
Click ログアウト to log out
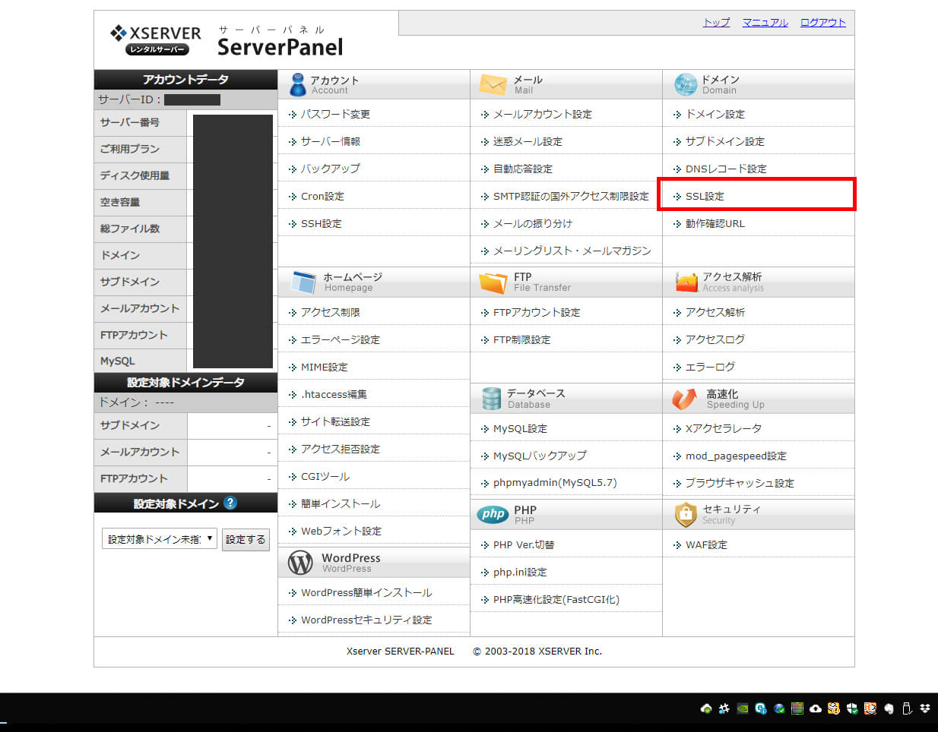pyautogui.click(x=822, y=22)
